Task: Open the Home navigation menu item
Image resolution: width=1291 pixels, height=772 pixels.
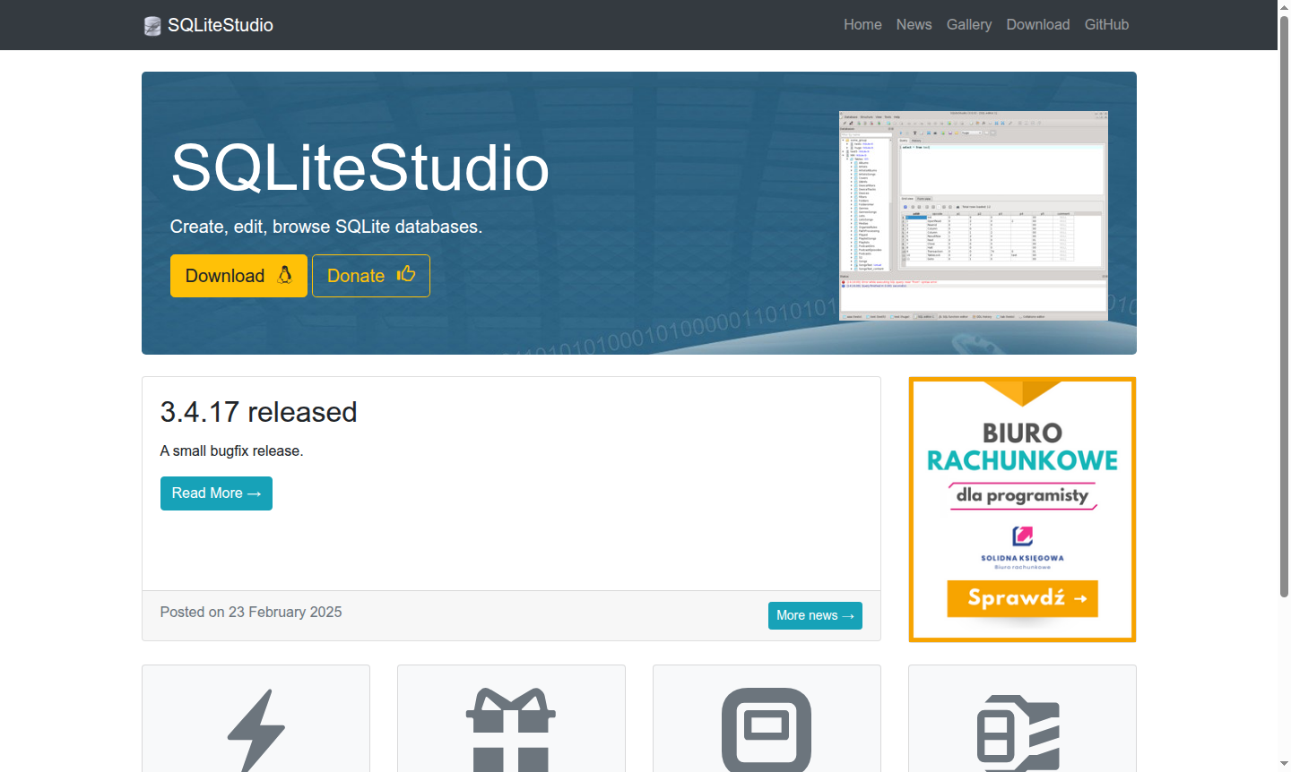Action: coord(862,24)
